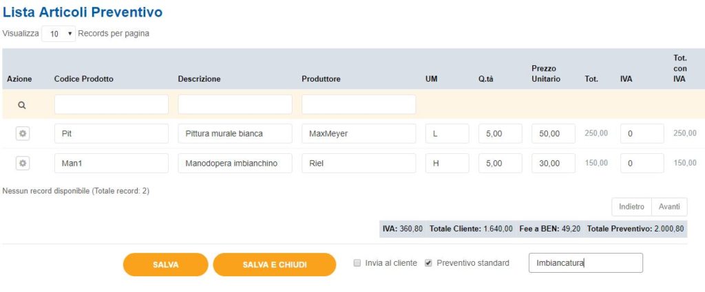
Task: Sort by Produttore column header
Action: click(321, 79)
